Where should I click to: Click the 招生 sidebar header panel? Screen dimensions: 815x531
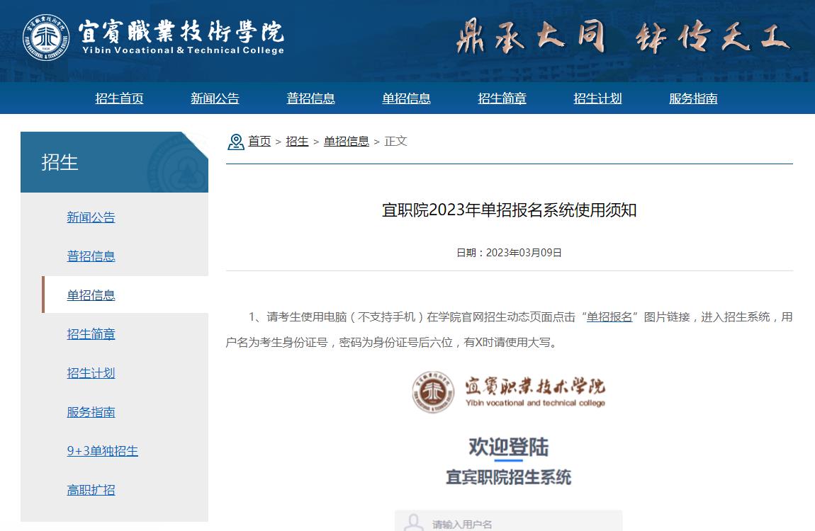(x=114, y=162)
